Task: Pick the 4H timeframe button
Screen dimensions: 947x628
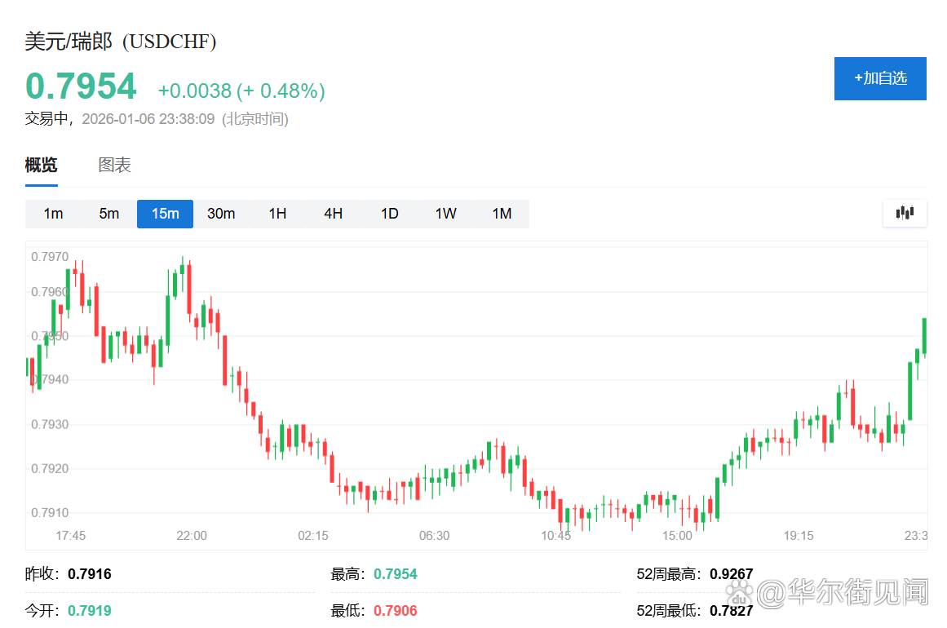Action: [333, 214]
